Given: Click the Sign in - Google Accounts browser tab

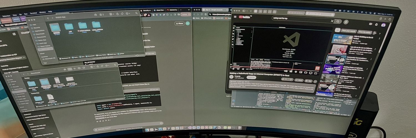Looking at the screenshot, I should pos(215,9).
